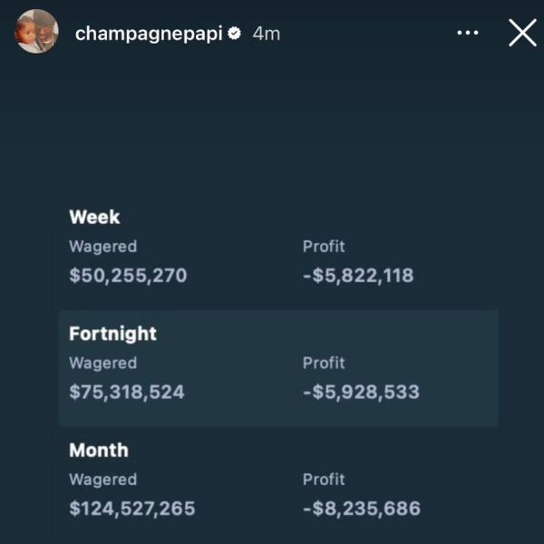Click the Week profit value -$5,822,118
Image resolution: width=544 pixels, height=544 pixels.
(357, 275)
